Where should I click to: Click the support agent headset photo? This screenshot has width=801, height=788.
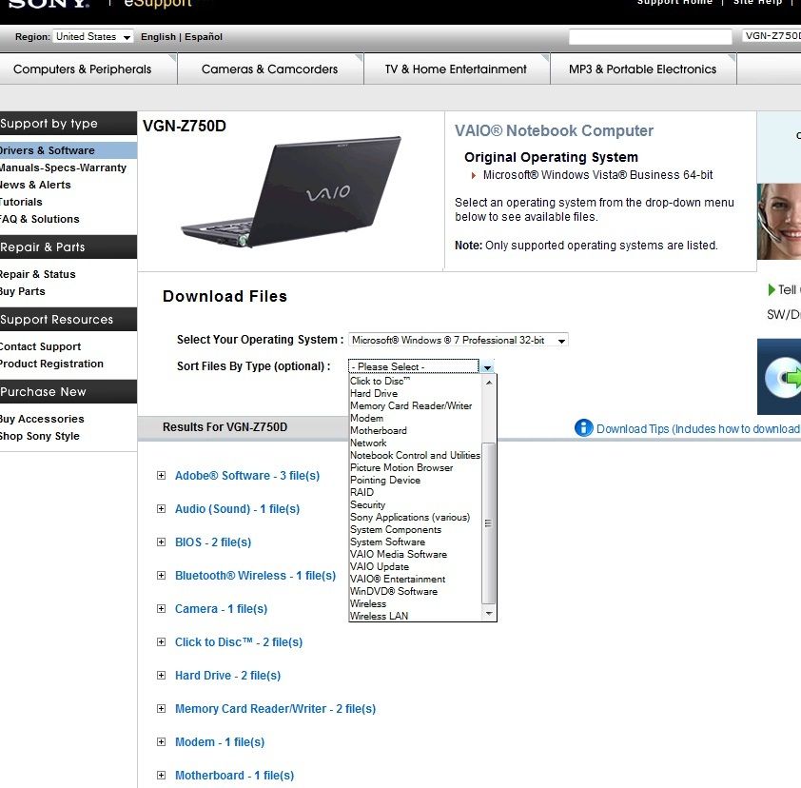point(779,222)
